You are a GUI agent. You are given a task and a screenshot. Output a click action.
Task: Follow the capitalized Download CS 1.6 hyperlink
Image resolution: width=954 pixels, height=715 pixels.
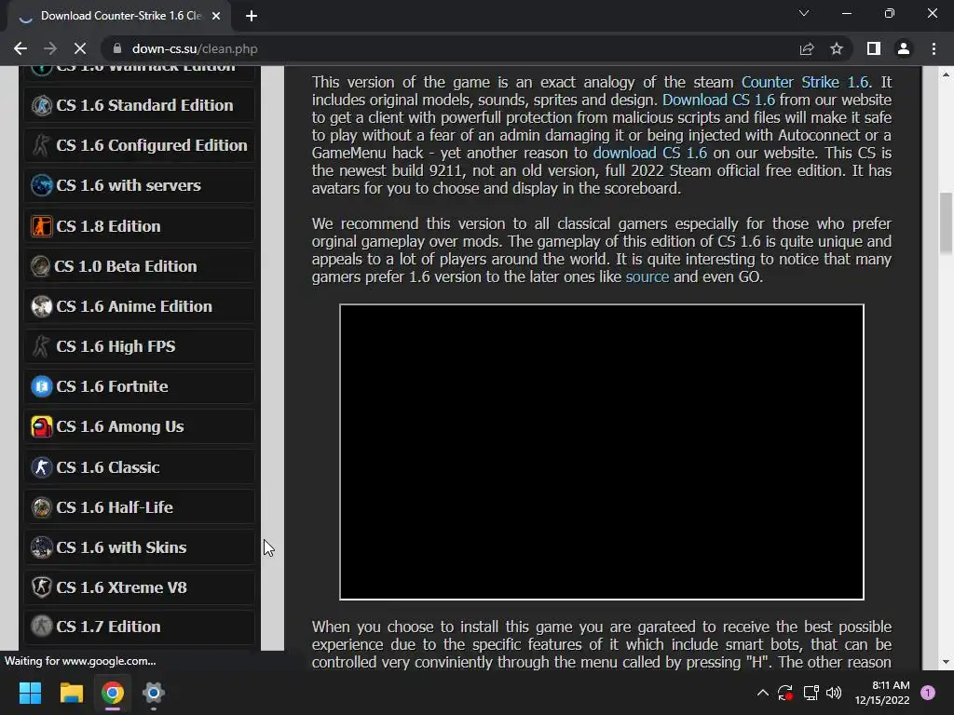[x=718, y=100]
